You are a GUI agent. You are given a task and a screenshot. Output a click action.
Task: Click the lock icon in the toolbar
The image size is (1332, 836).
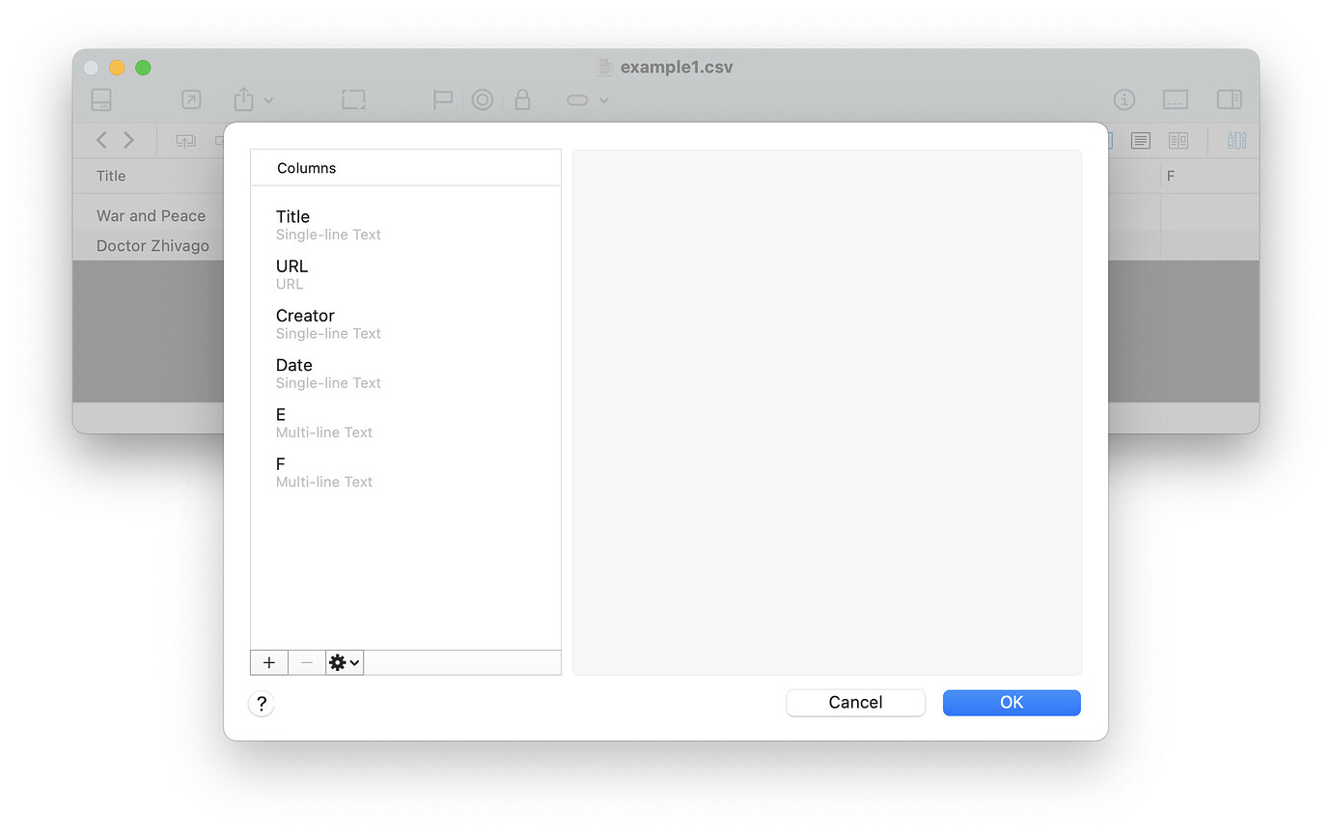click(522, 99)
